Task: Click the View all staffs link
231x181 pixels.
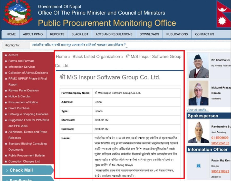Action: tap(197, 110)
